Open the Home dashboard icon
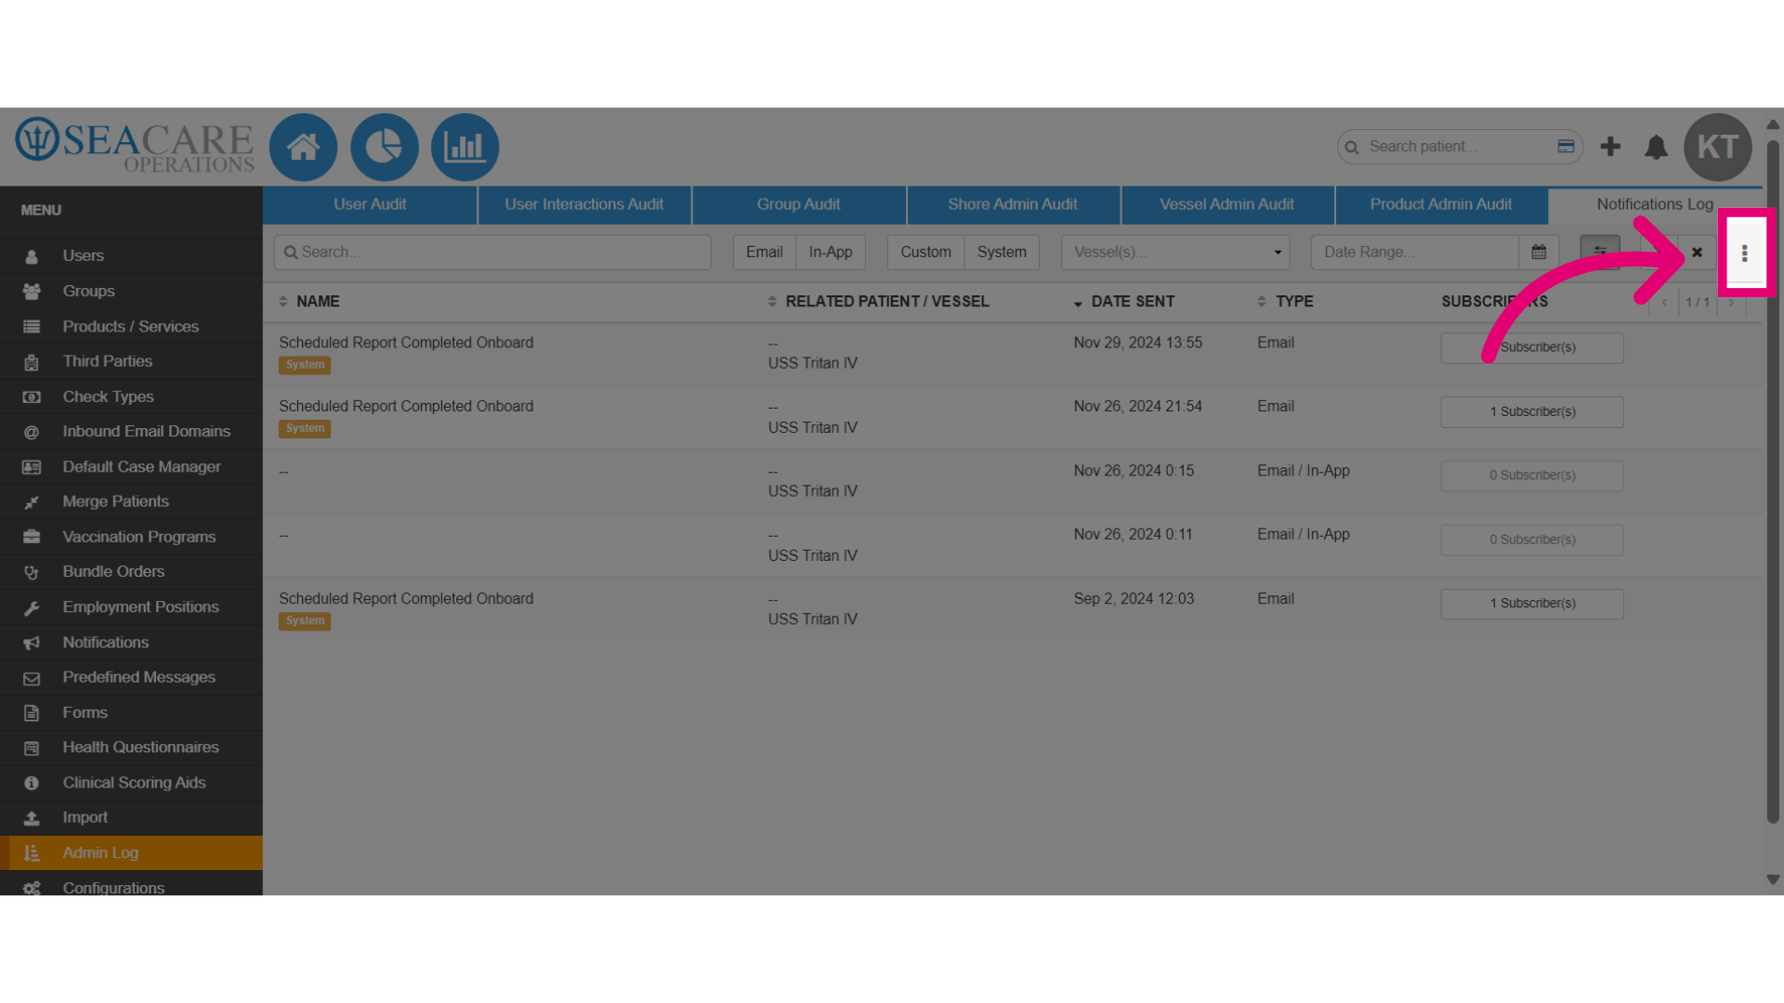Screen dimensions: 1784x1003 [303, 147]
